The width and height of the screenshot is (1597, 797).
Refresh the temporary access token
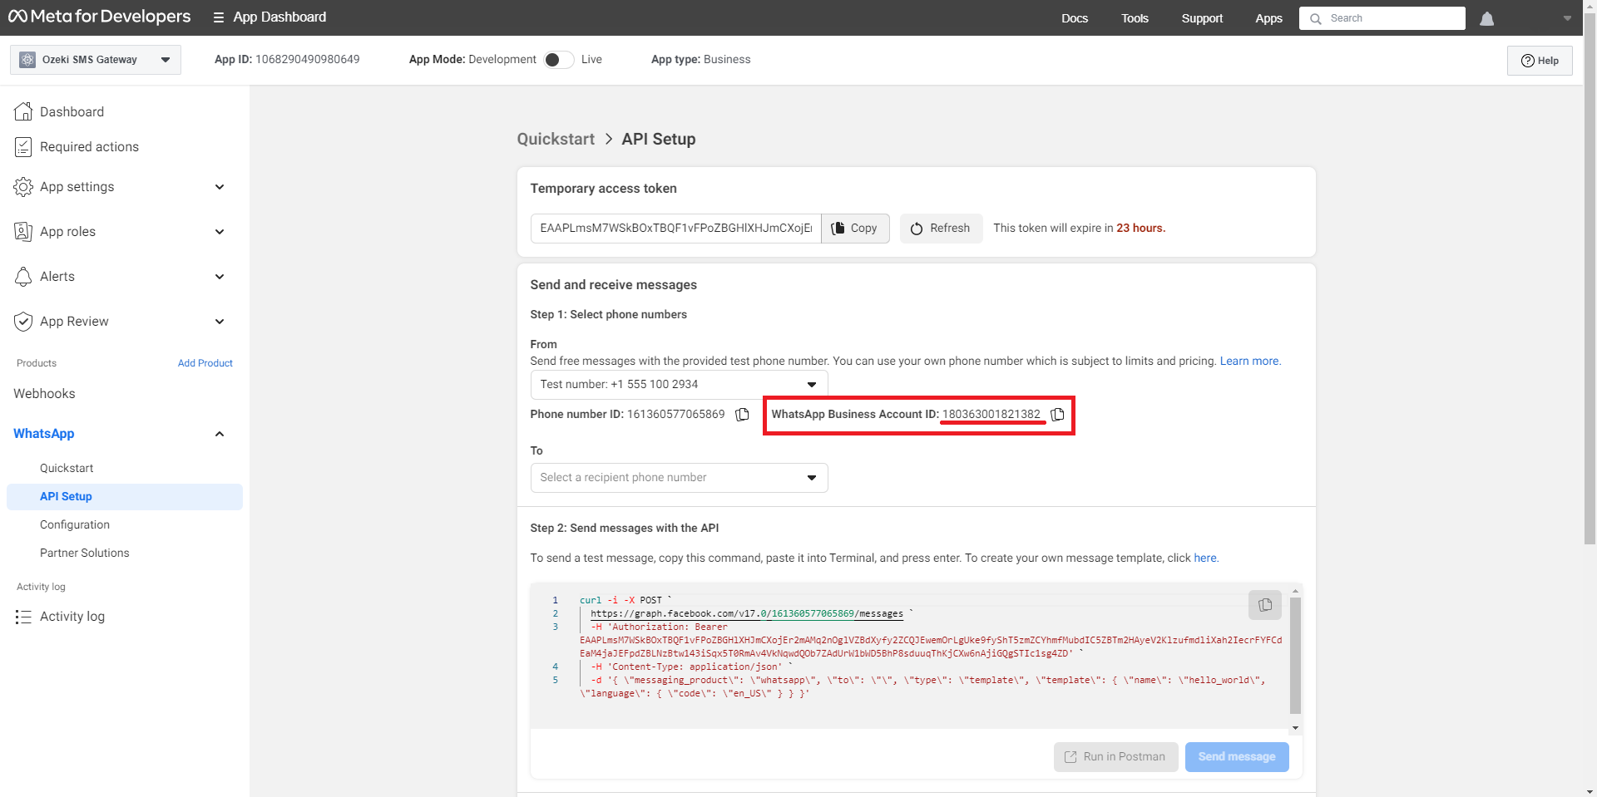coord(941,229)
